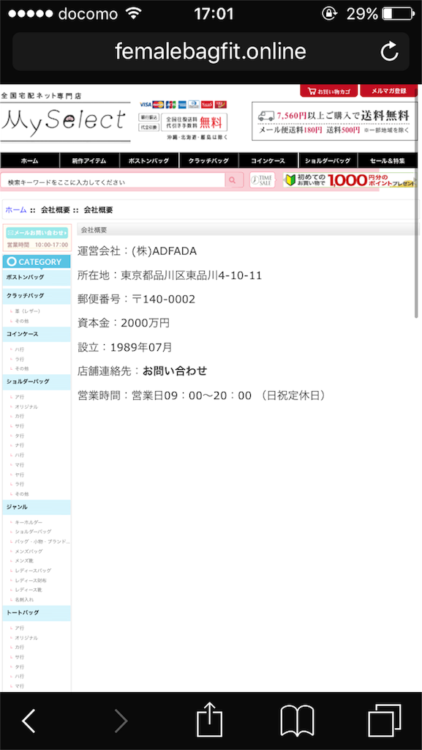The width and height of the screenshot is (422, 750).
Task: Open ジャンル sidebar category heading
Action: [37, 507]
